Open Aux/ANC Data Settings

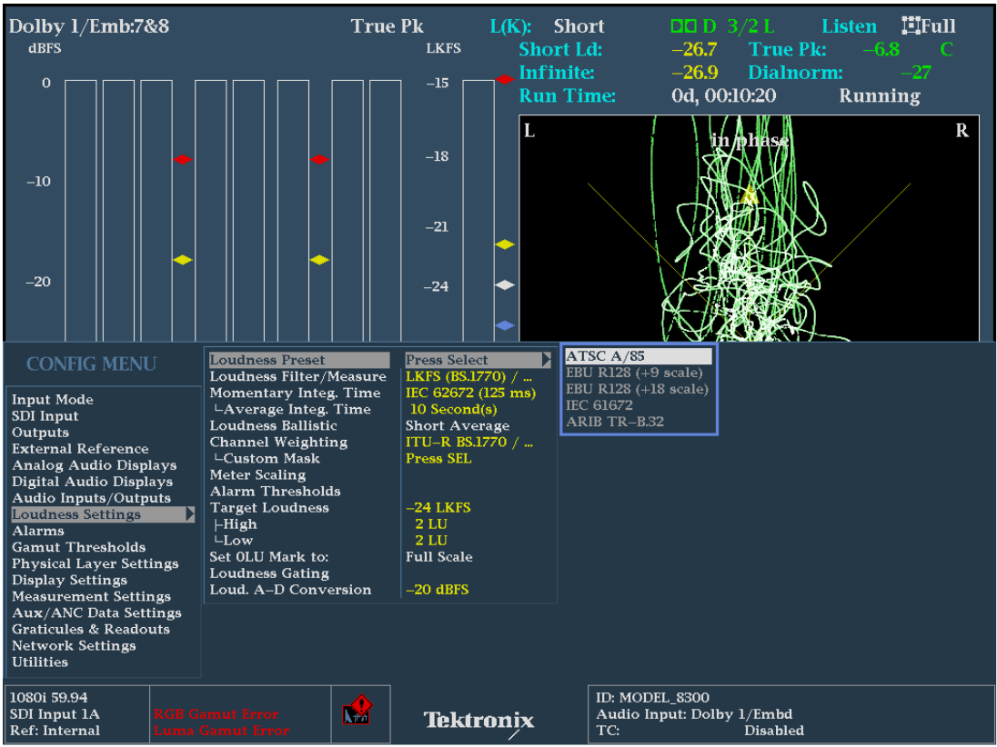tap(96, 613)
